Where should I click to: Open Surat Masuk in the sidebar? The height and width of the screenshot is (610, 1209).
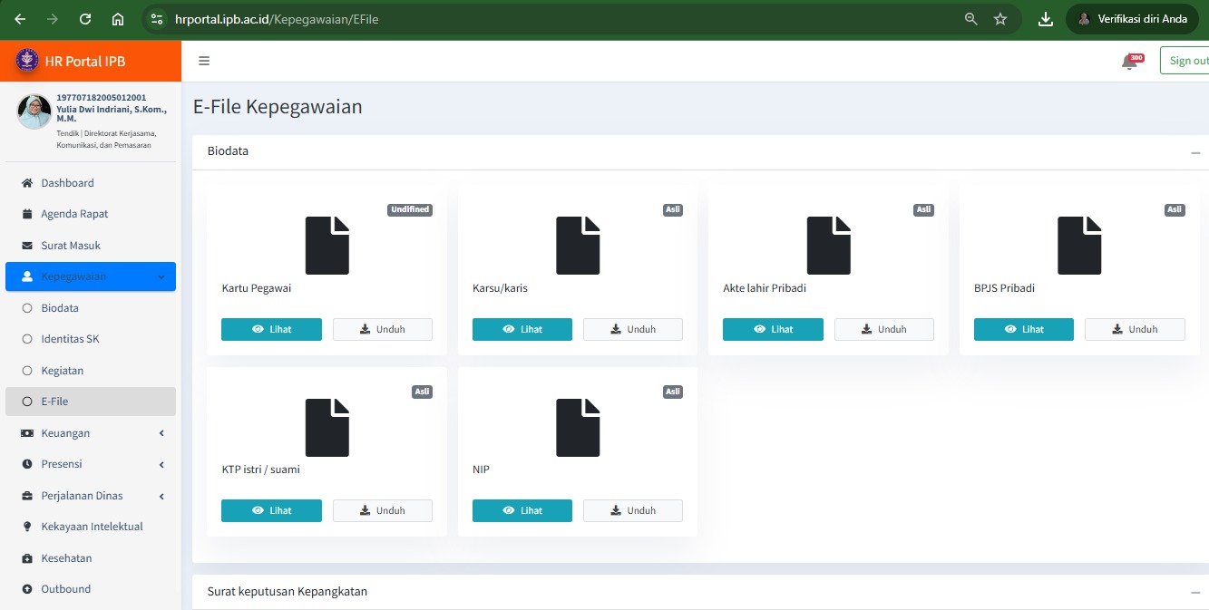tap(71, 246)
